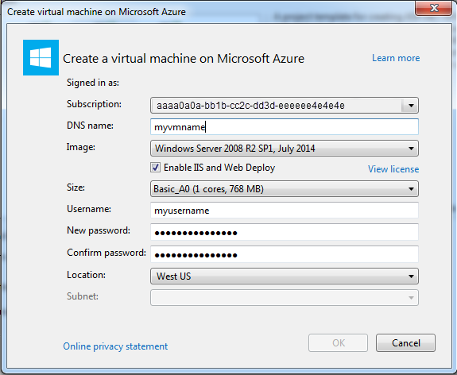Expand the Image dropdown list
Screen dimensions: 457x375
[x=285, y=149]
